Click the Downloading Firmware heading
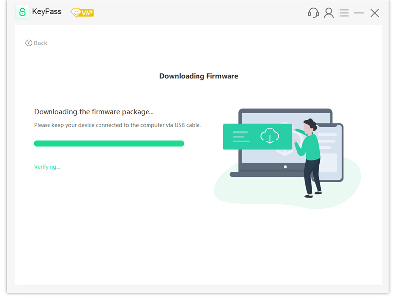 point(198,76)
